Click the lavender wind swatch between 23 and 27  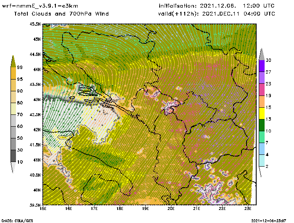262,78
